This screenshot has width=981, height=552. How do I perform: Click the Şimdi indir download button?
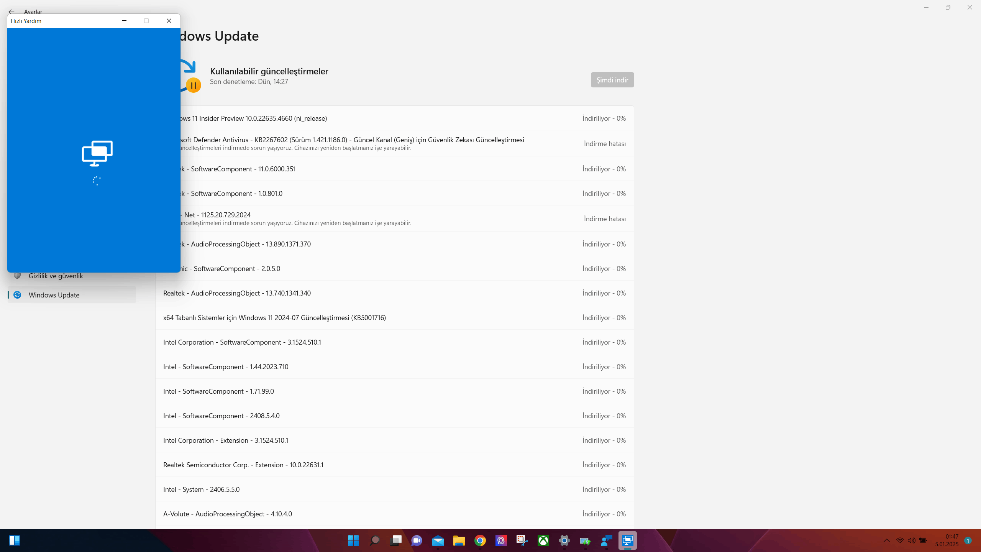tap(612, 80)
